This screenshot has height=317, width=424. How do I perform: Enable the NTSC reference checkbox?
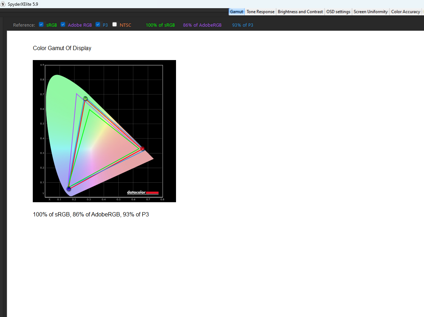115,25
